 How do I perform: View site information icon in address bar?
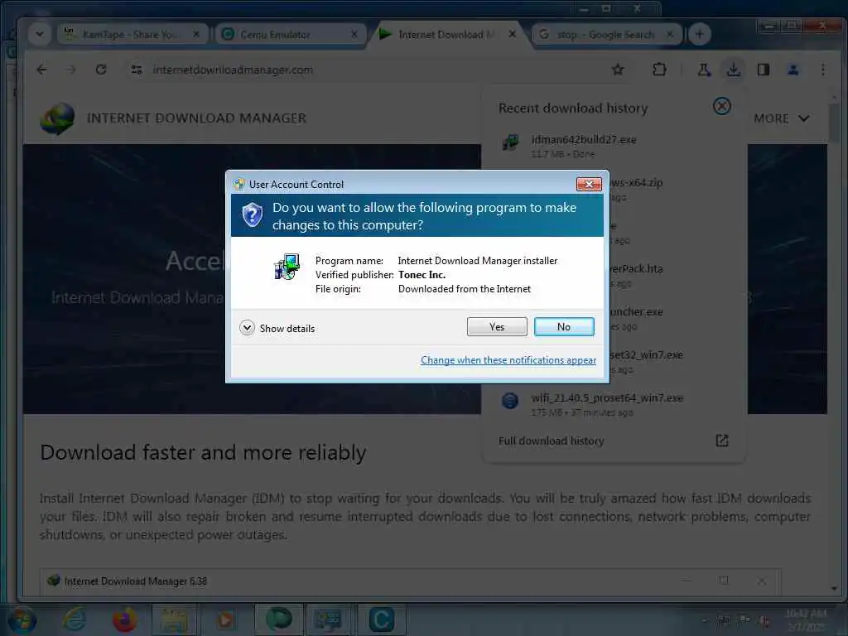[x=137, y=70]
